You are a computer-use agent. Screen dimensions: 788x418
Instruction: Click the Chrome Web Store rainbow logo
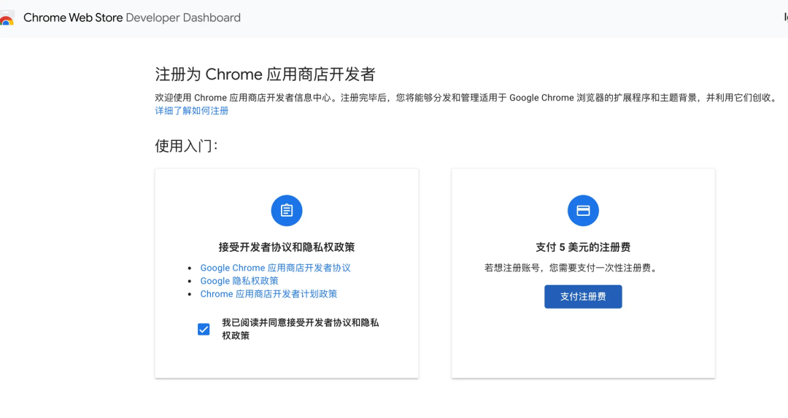(7, 18)
